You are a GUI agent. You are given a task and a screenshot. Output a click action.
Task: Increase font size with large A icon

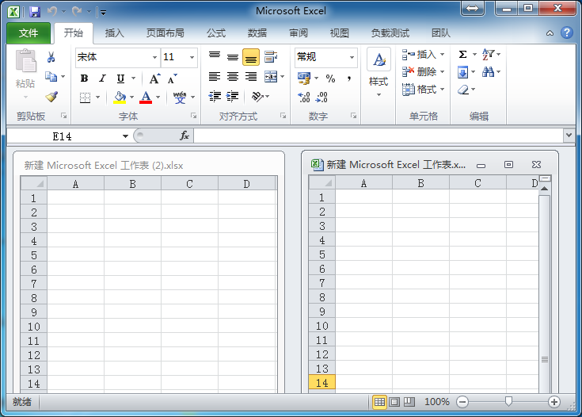tap(154, 78)
